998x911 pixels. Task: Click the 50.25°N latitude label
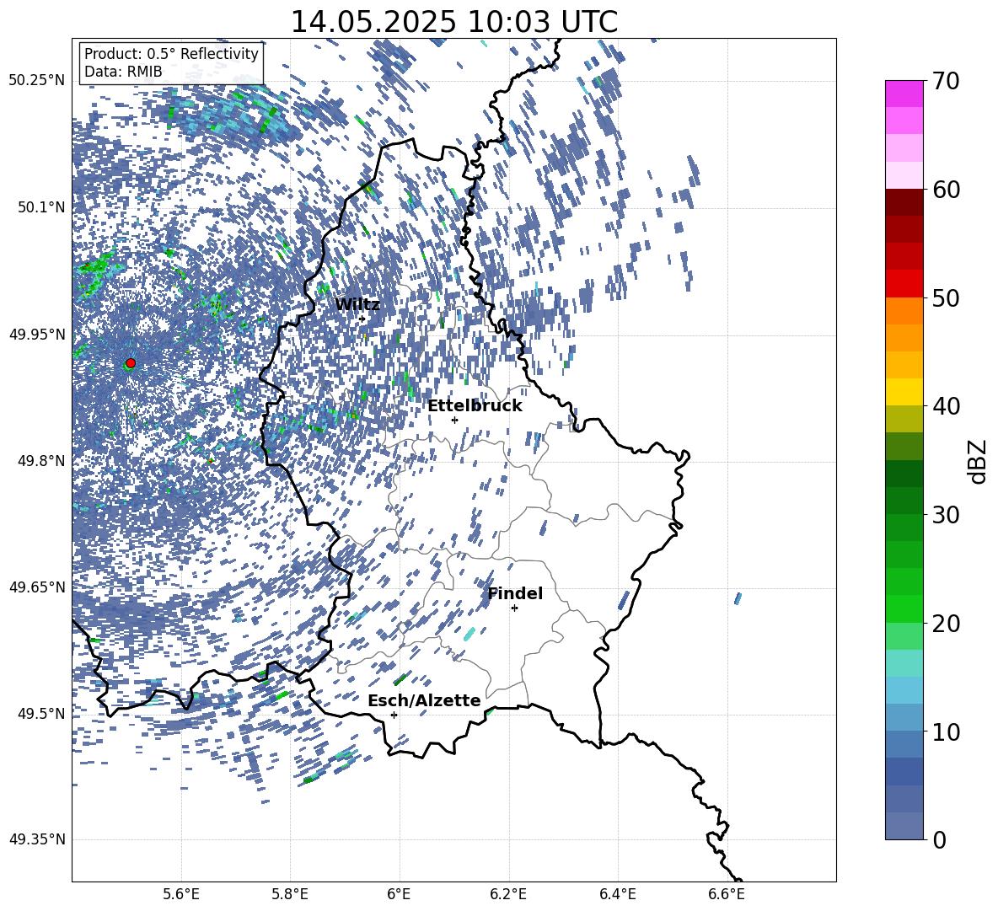37,81
